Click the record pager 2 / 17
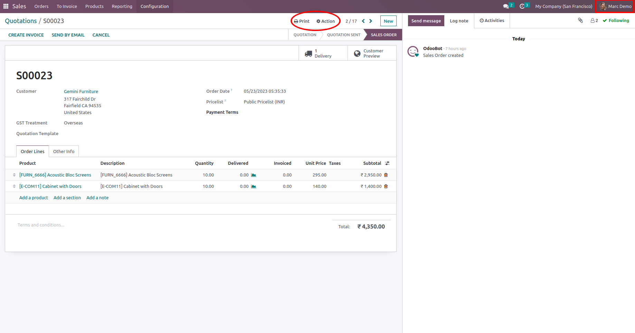 click(351, 21)
